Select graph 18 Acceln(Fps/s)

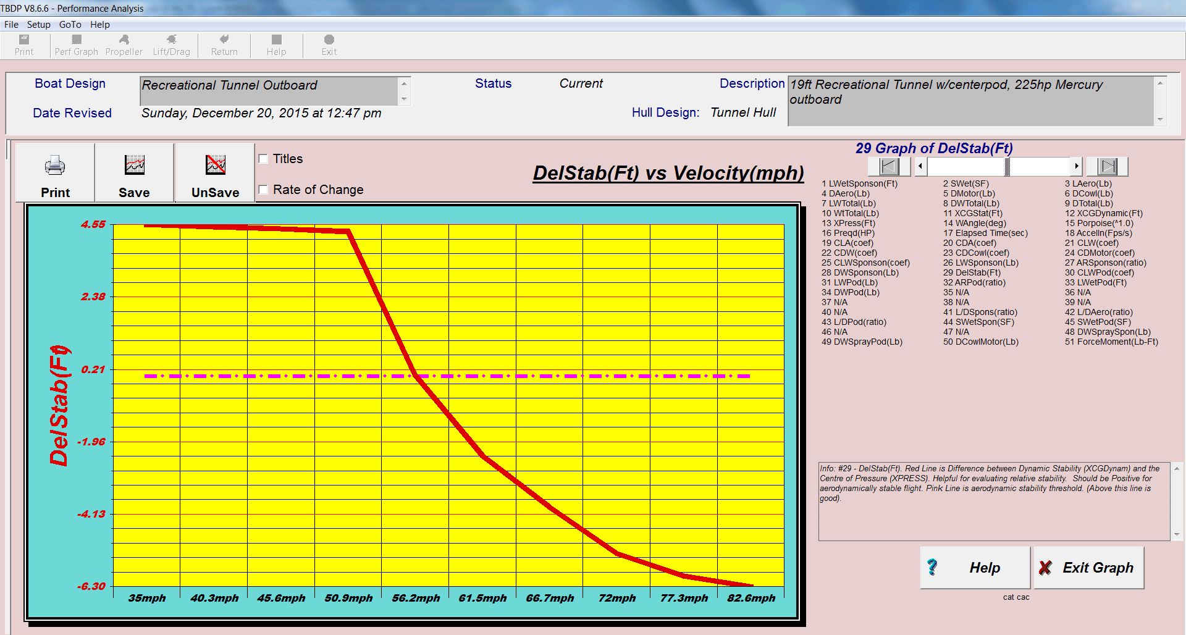tap(1098, 233)
